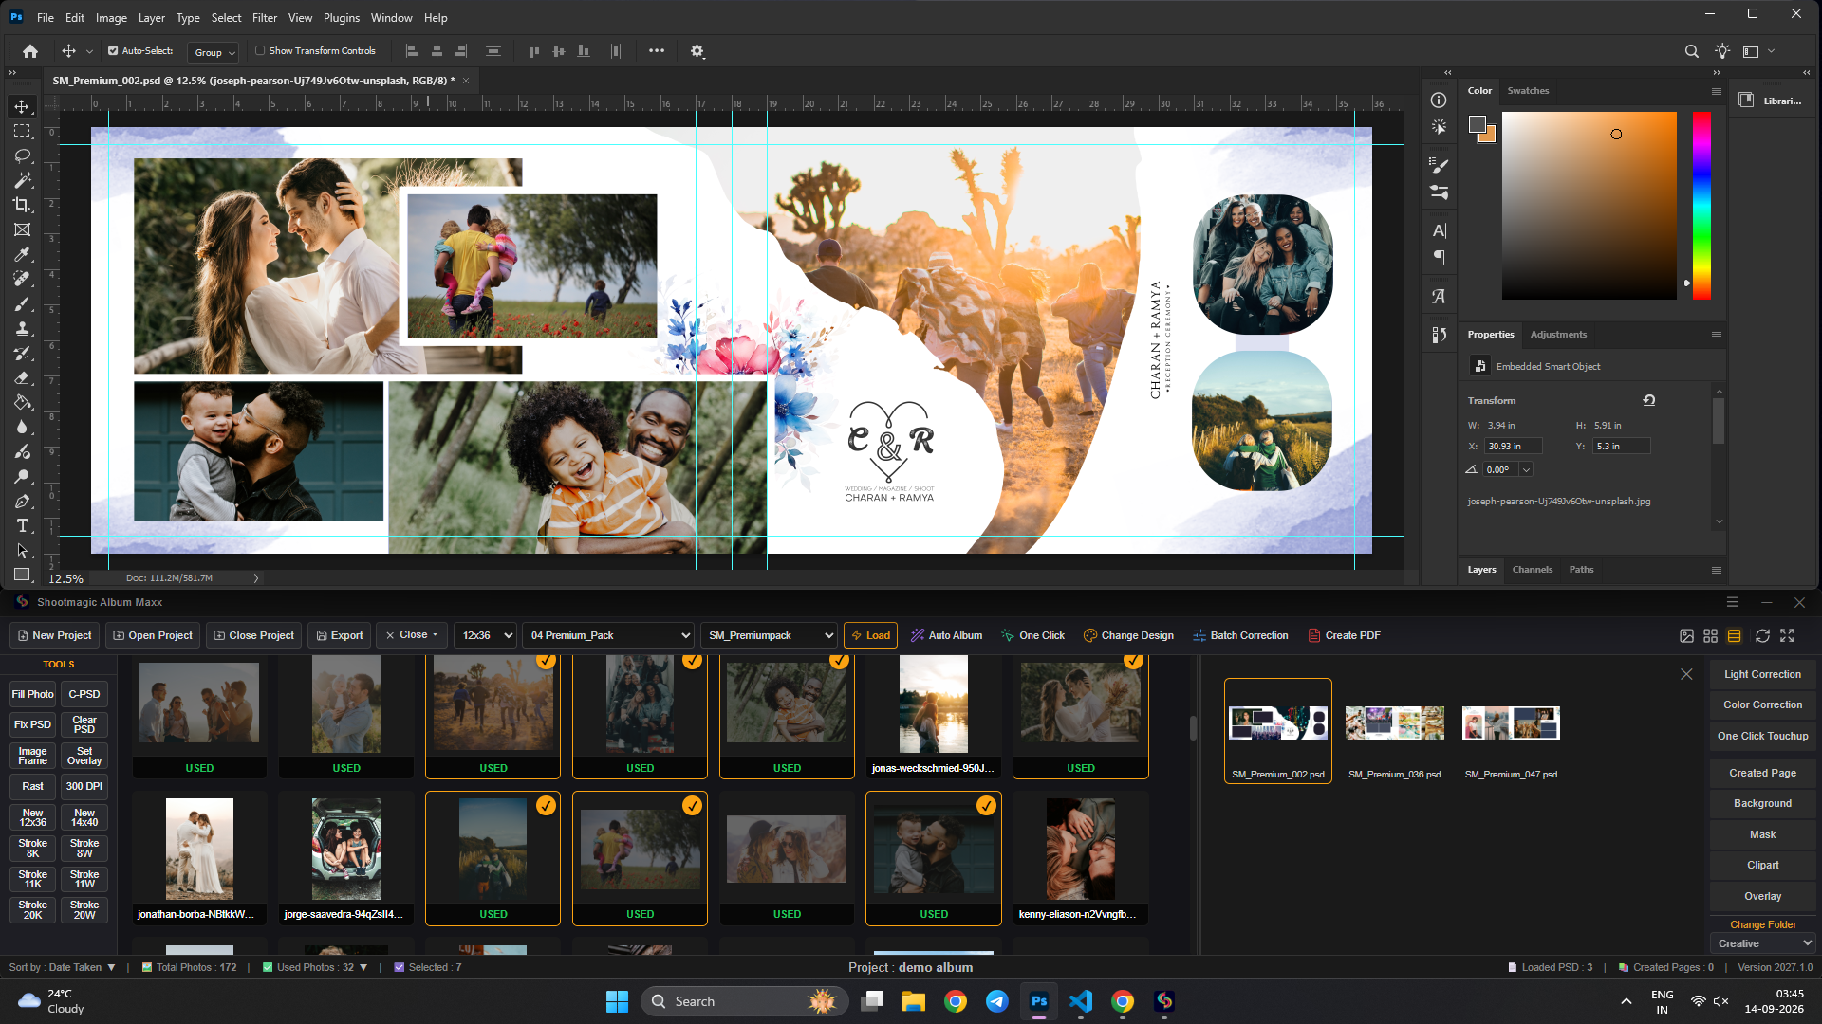The height and width of the screenshot is (1024, 1822).
Task: Select the Paint Bucket tool
Action: 22,402
